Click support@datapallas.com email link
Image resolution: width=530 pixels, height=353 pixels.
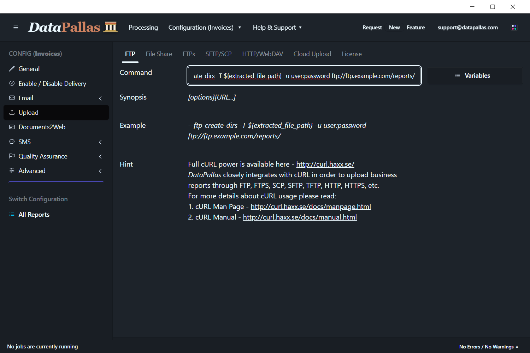coord(467,28)
